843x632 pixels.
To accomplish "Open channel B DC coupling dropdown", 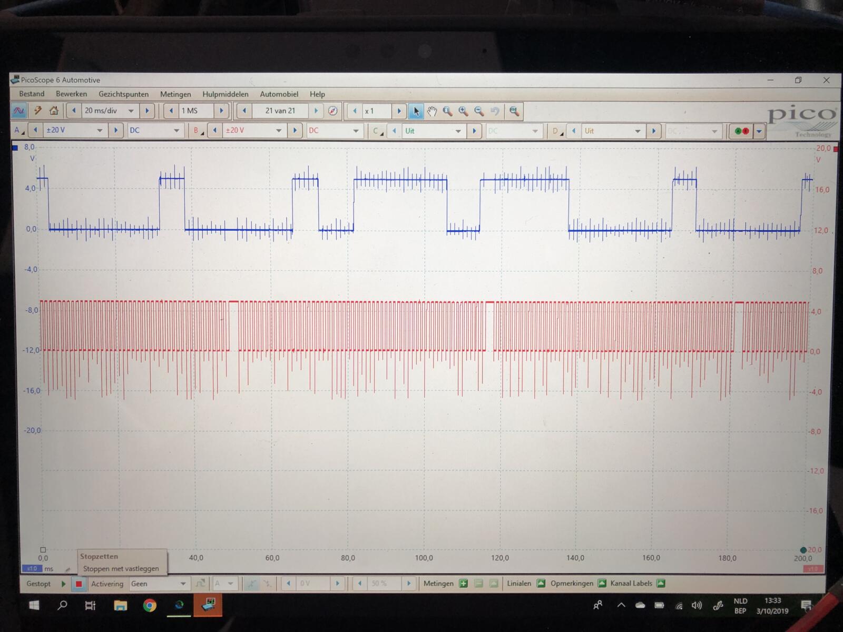I will pyautogui.click(x=356, y=130).
